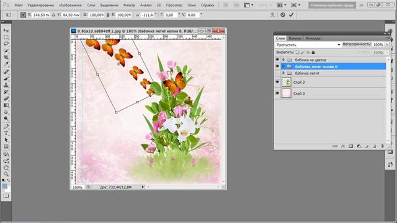Select the Lasso tool
This screenshot has height=223, width=397.
[x=6, y=44]
